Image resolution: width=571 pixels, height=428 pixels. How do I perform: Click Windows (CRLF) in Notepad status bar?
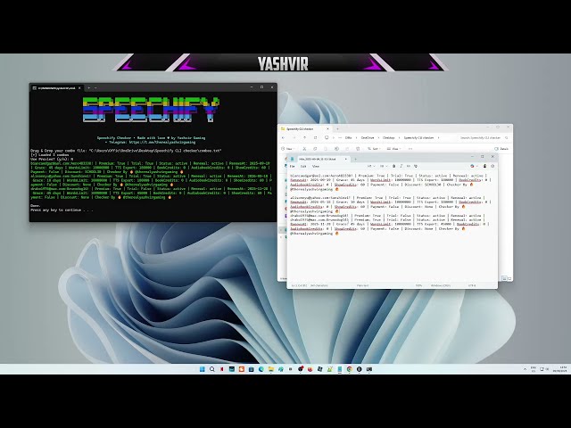pos(441,285)
